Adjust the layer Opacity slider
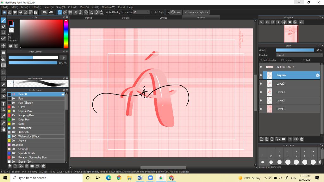Viewport: 324px width, 182px height. [x=295, y=50]
